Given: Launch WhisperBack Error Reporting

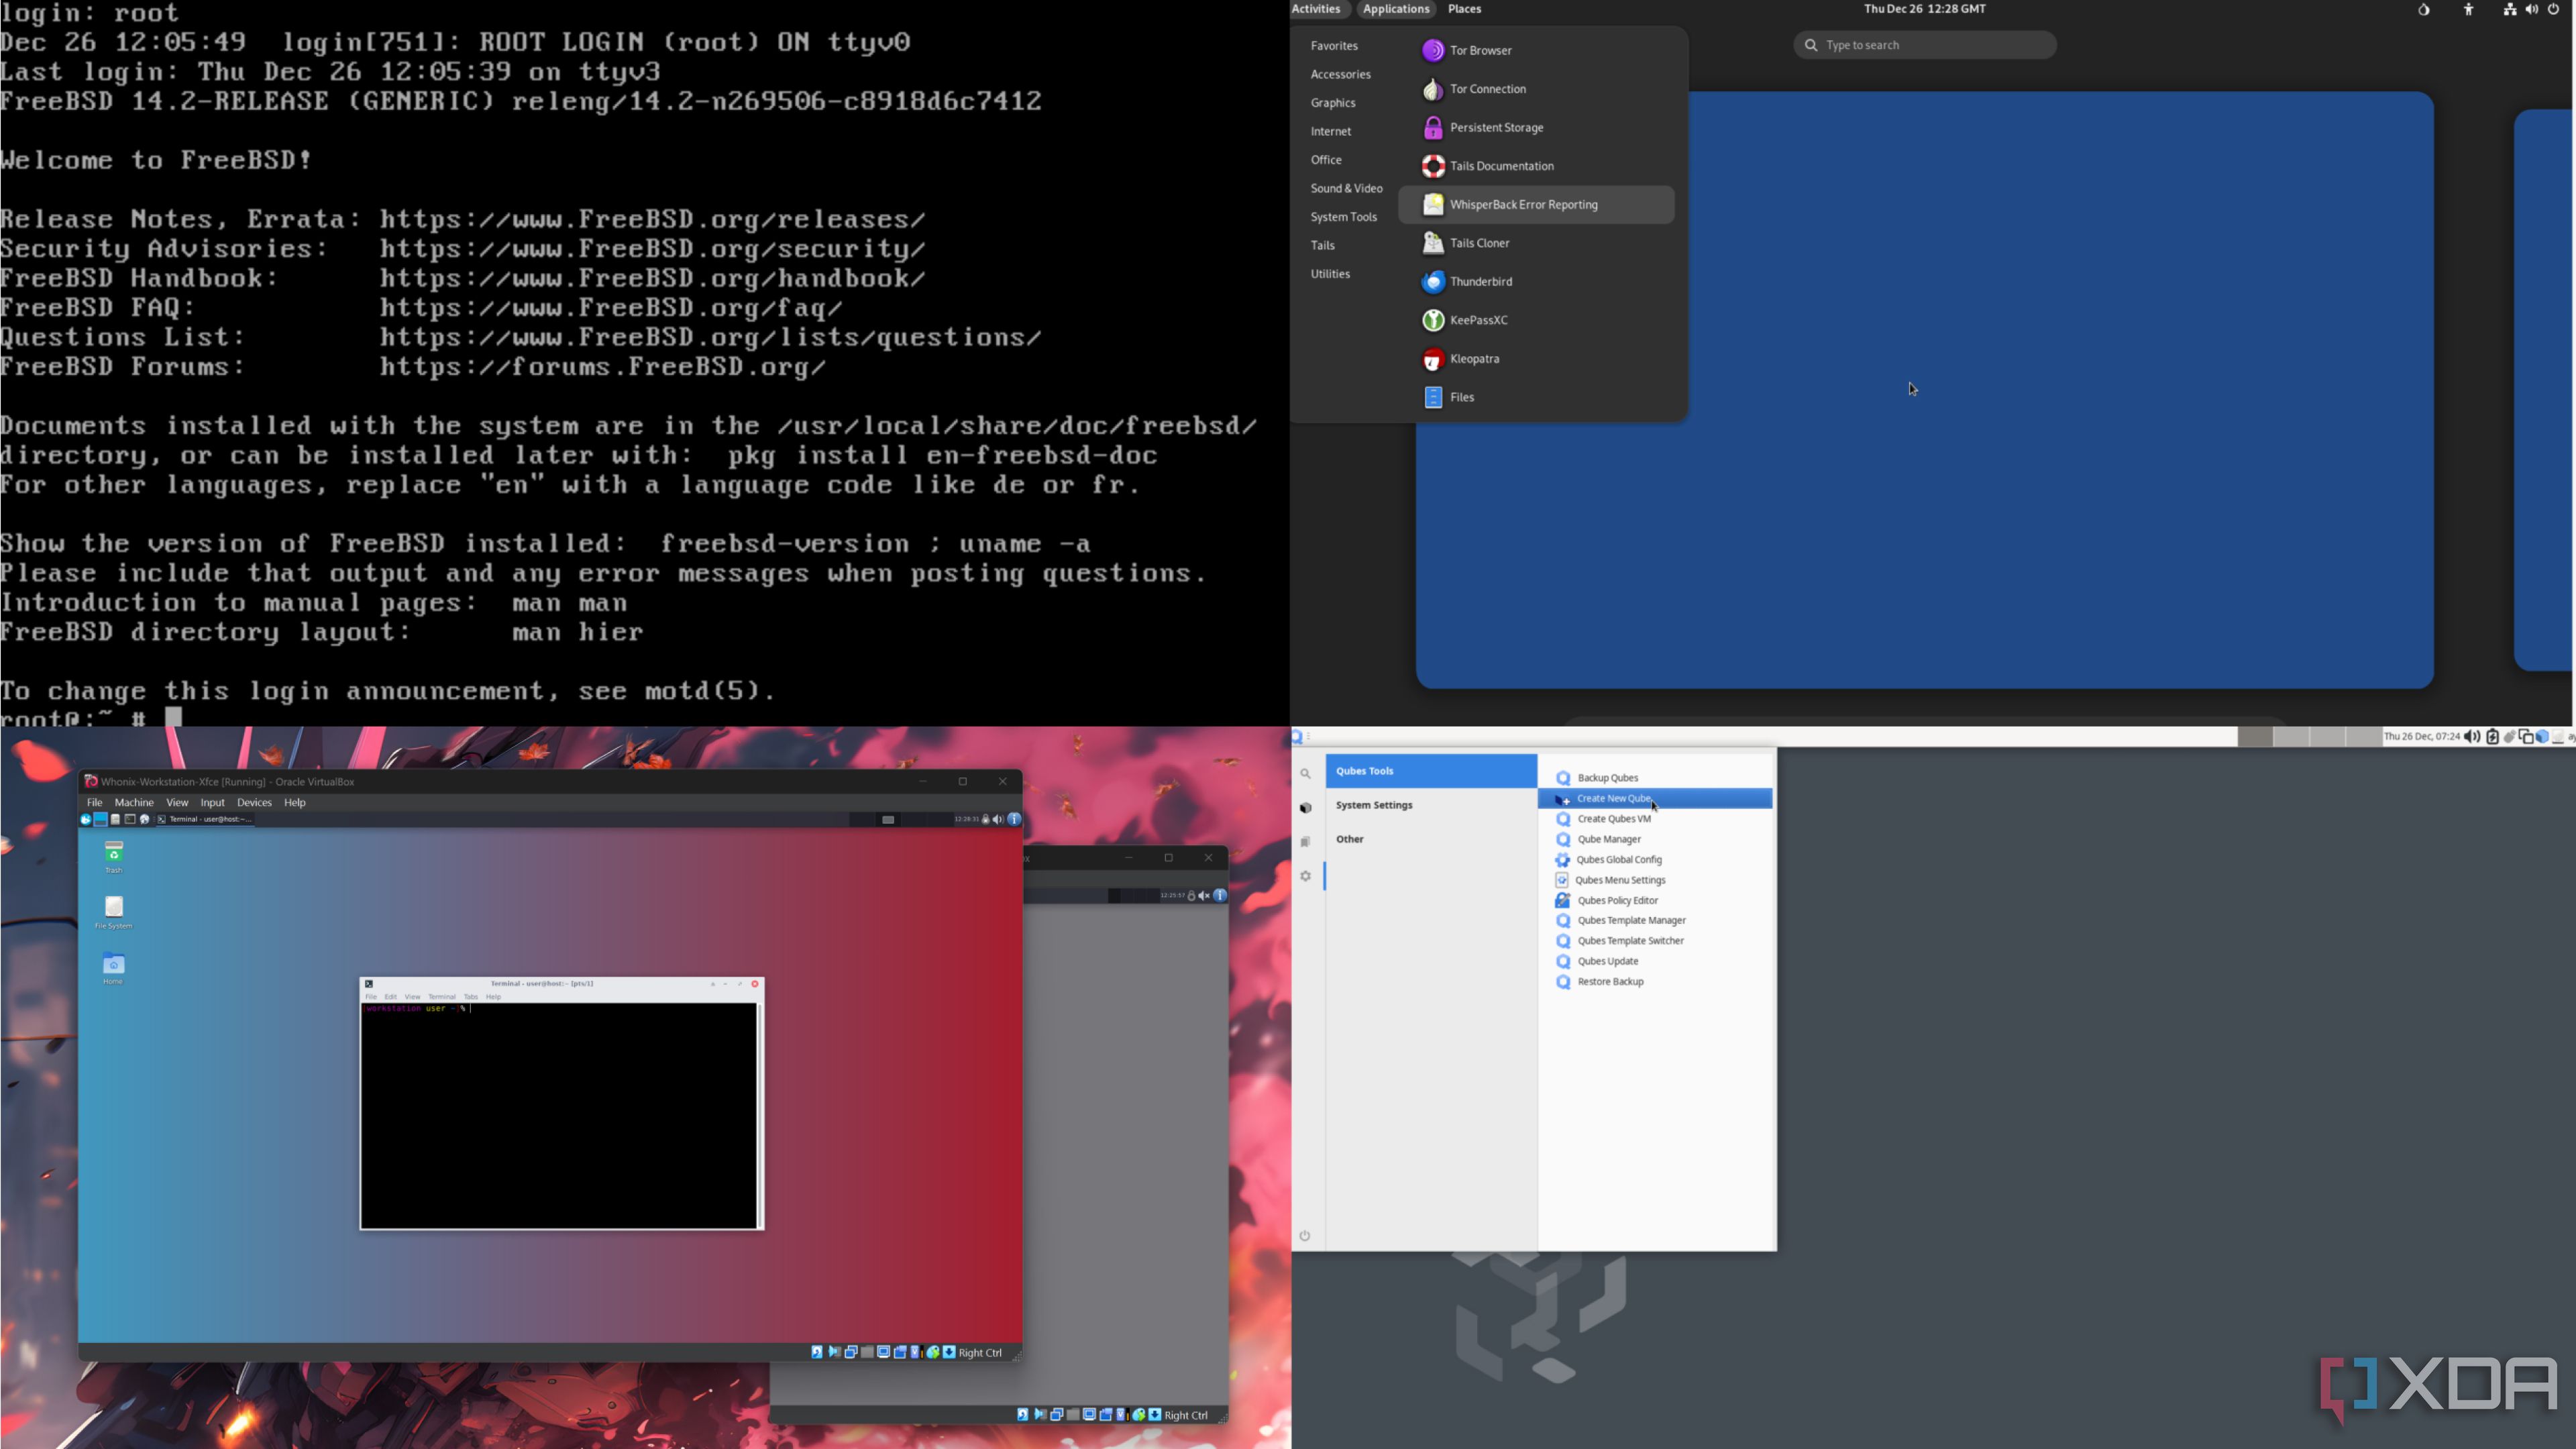Looking at the screenshot, I should 1524,204.
